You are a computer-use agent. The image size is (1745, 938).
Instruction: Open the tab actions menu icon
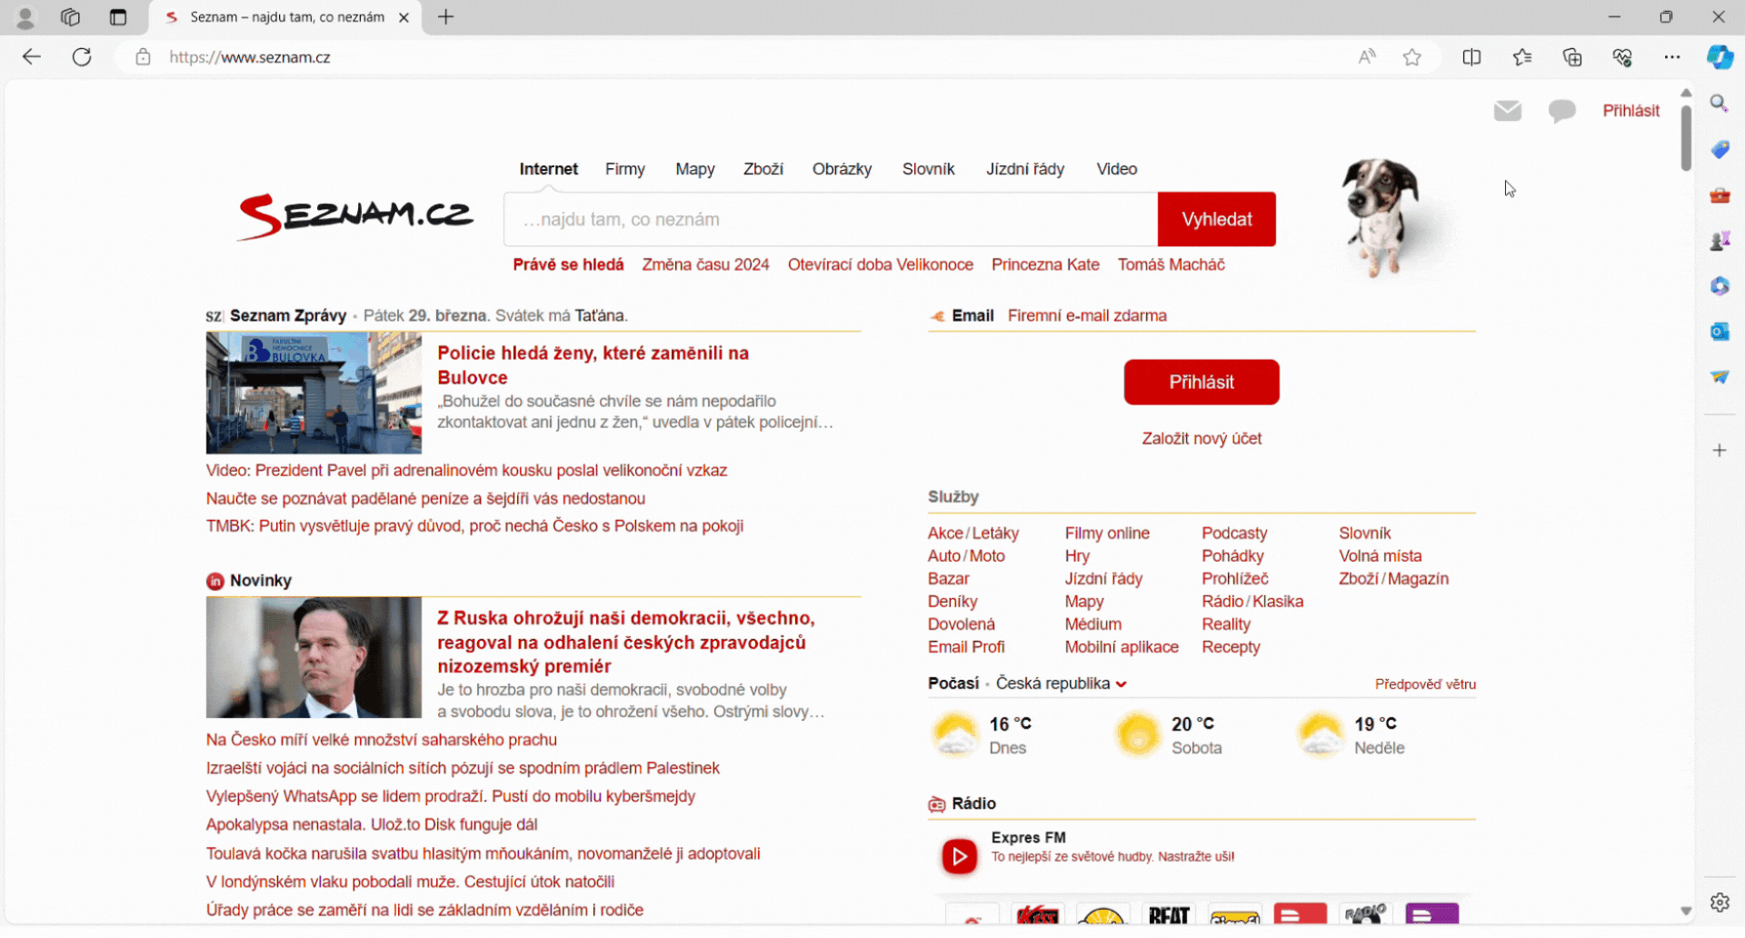pyautogui.click(x=118, y=17)
